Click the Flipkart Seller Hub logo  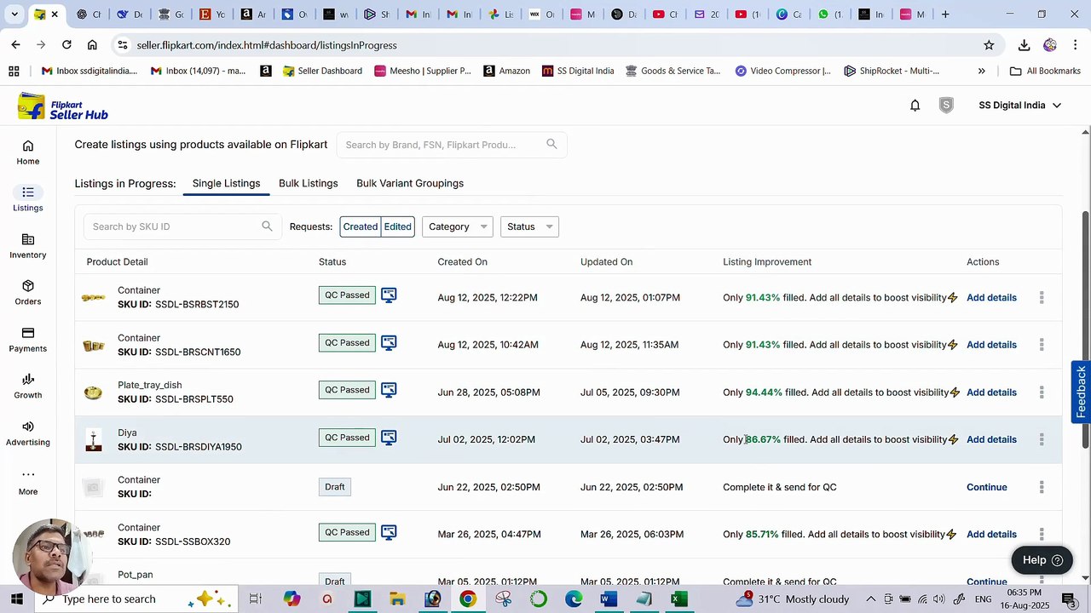coord(63,106)
